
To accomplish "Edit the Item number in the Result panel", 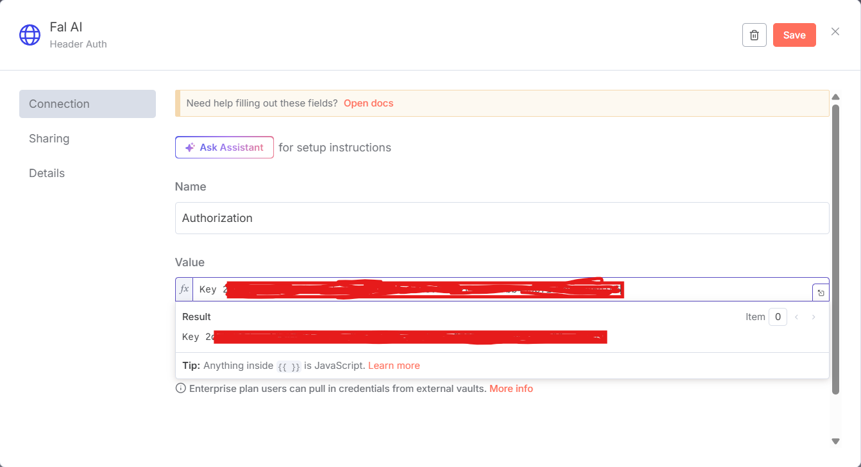I will coord(778,316).
